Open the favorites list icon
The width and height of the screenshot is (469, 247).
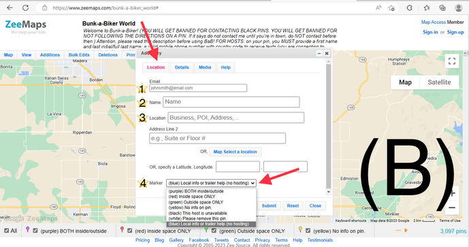427,7
